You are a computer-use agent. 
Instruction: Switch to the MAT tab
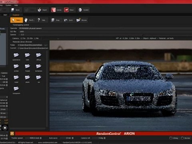point(5,15)
